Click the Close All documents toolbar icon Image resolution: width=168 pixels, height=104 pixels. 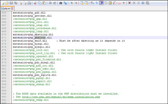[25, 3]
